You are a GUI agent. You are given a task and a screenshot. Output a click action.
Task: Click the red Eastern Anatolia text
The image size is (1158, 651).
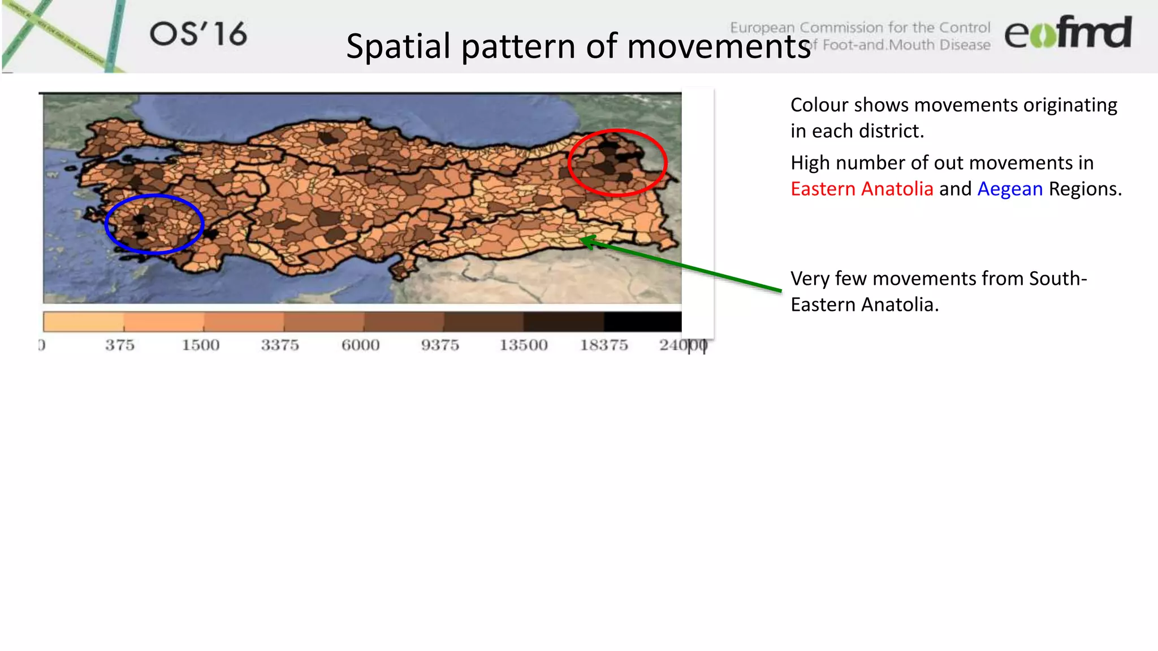pos(861,189)
